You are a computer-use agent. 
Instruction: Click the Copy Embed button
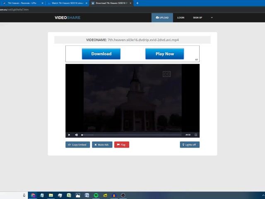[x=77, y=145]
